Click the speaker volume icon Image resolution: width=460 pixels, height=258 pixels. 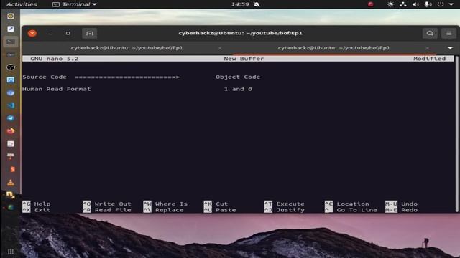click(415, 4)
